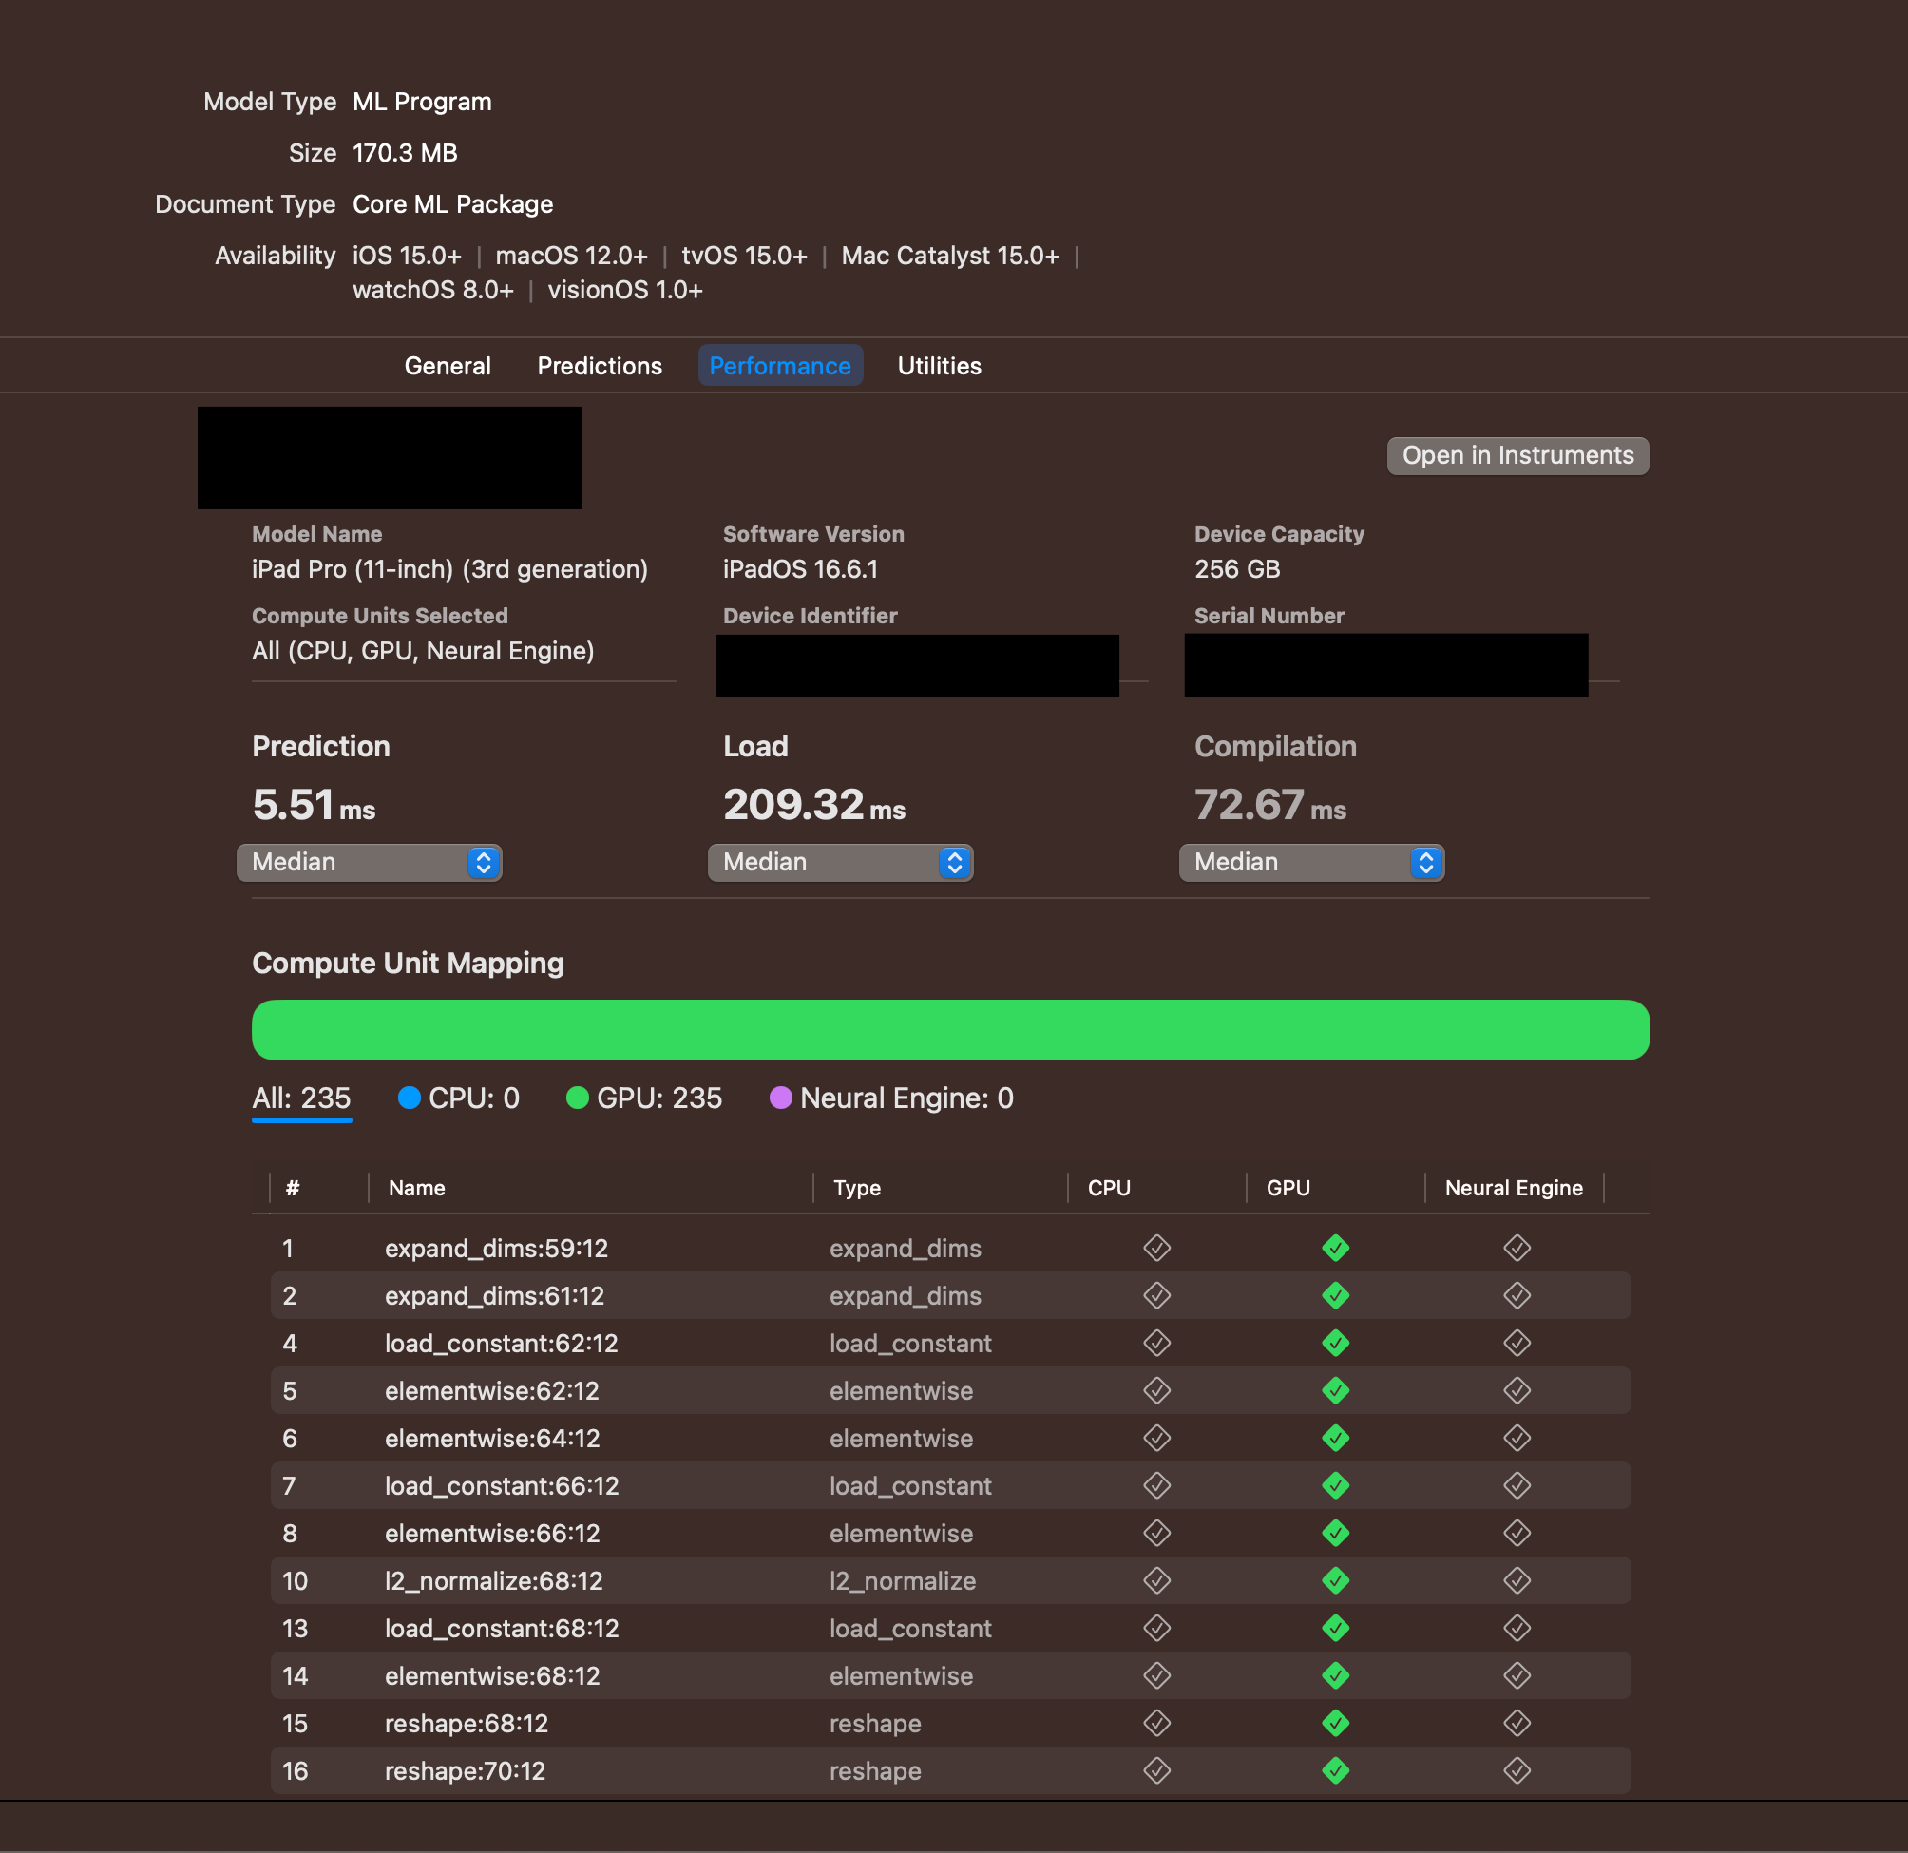This screenshot has width=1908, height=1853.
Task: Click CPU diamond icon for load_constant:62:12 row
Action: pos(1156,1344)
